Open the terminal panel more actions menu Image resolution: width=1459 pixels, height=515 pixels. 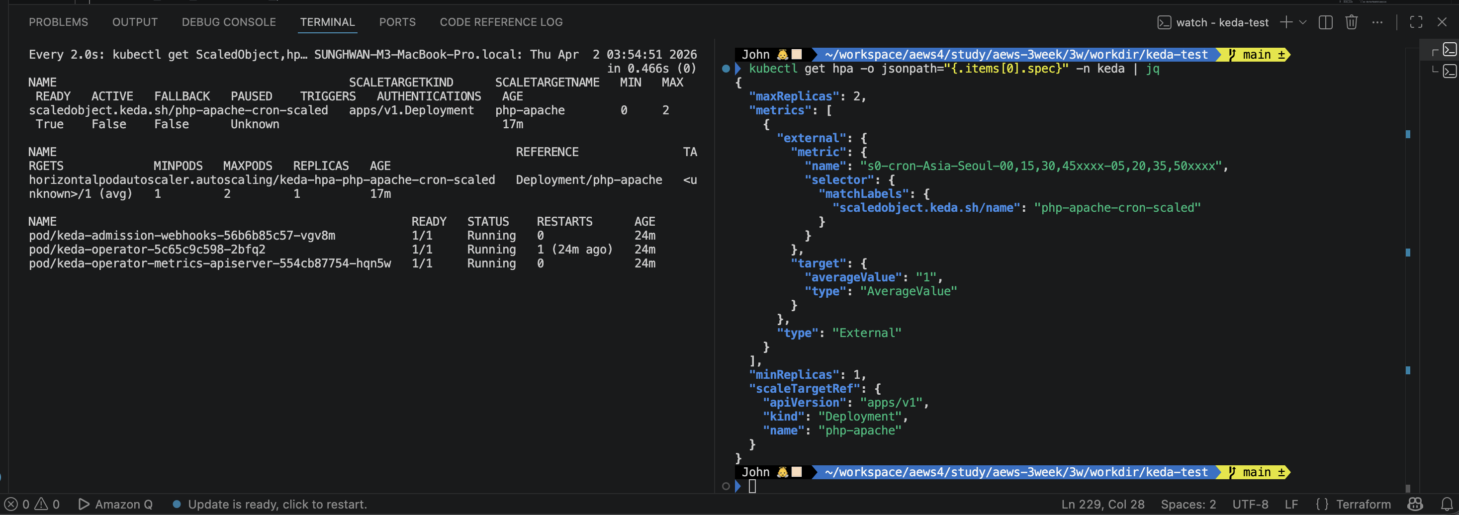coord(1377,22)
